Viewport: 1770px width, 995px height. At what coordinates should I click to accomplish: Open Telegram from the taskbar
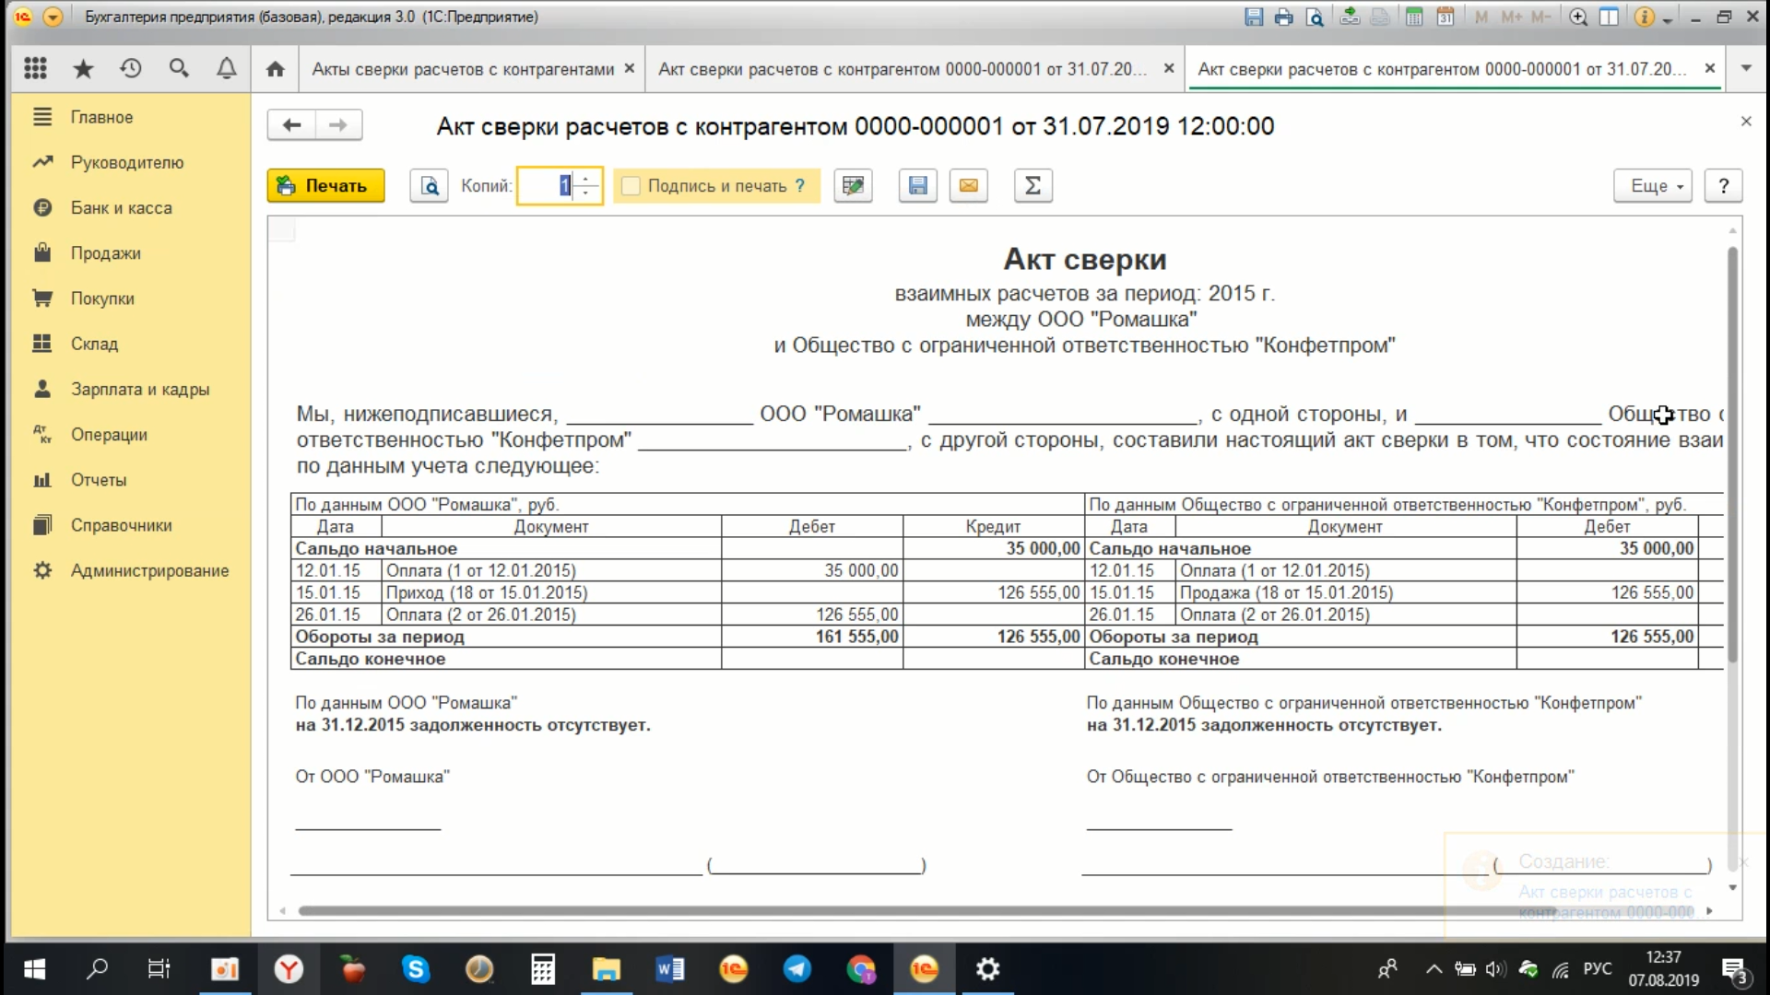tap(797, 969)
